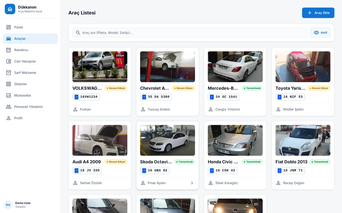Click the Honda Civic card title
The width and height of the screenshot is (342, 213).
tap(223, 162)
